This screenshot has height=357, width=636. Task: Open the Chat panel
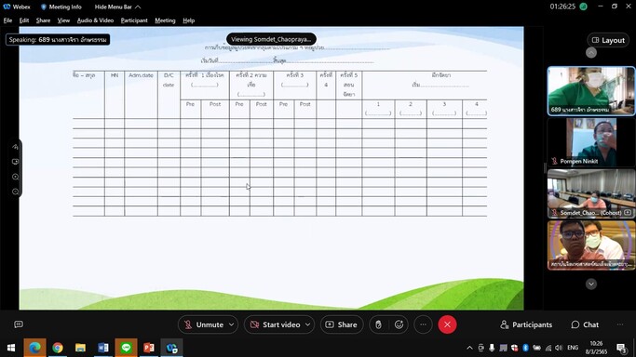[585, 324]
